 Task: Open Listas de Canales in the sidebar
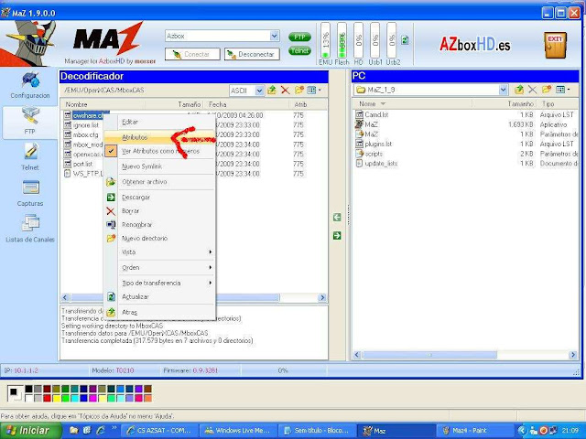pos(30,229)
